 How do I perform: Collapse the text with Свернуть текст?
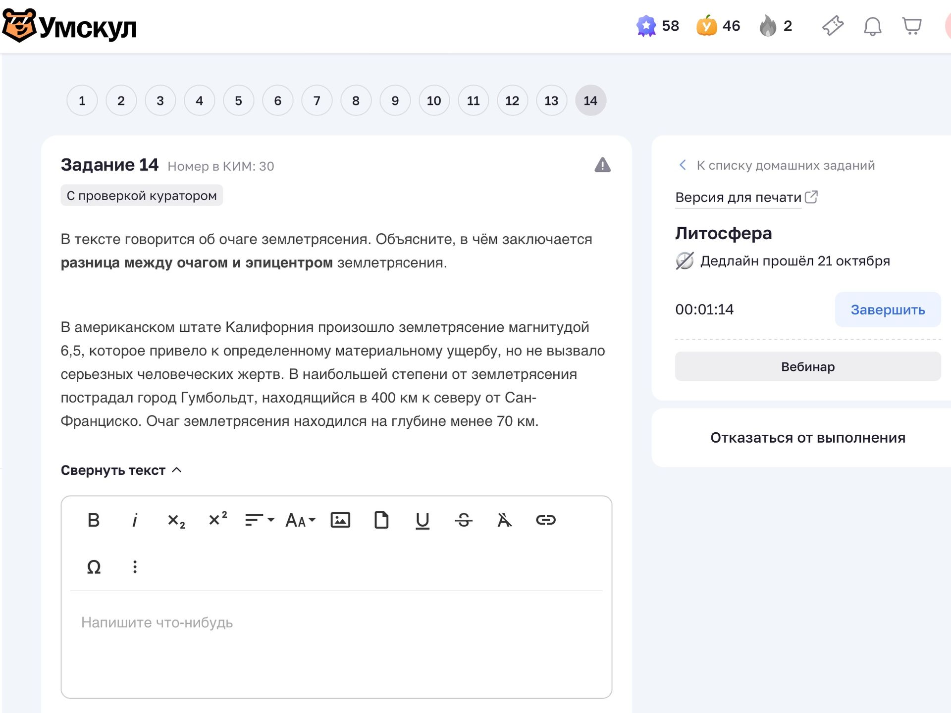[x=121, y=470]
